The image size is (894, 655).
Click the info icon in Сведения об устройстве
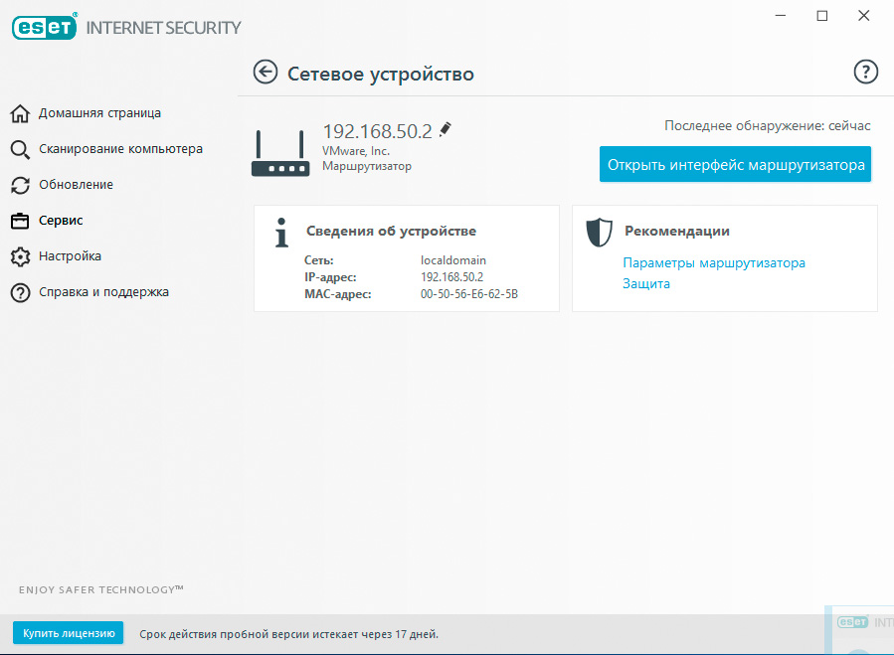click(281, 233)
